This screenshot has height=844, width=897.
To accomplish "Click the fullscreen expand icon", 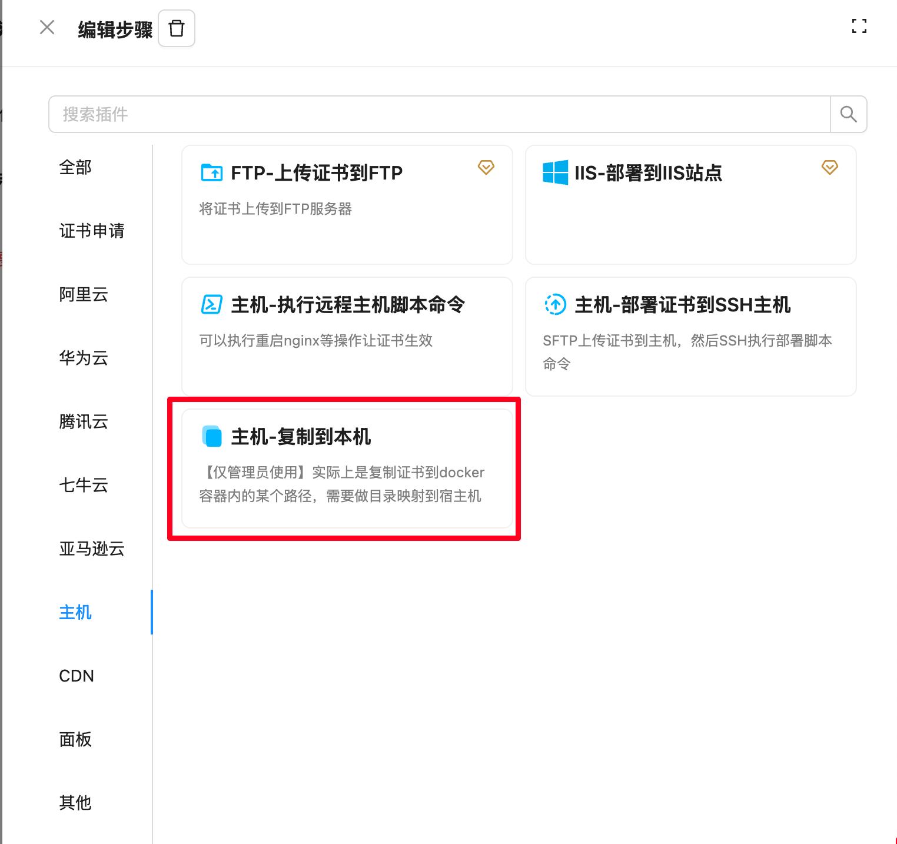I will [859, 26].
